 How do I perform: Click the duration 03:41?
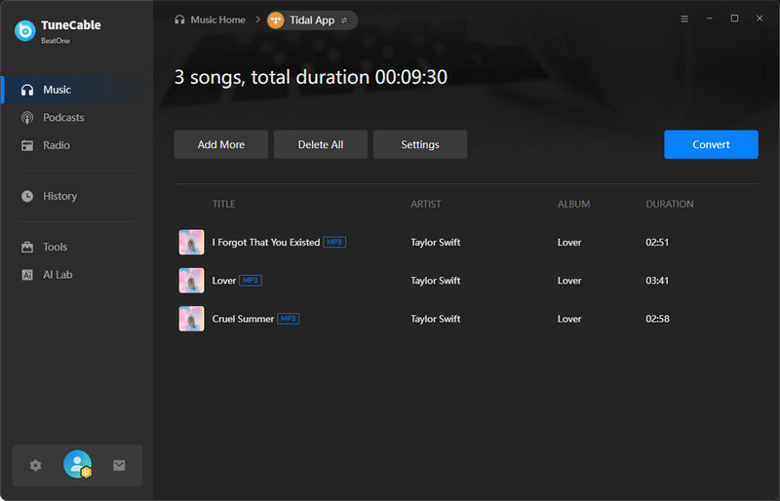(x=657, y=281)
